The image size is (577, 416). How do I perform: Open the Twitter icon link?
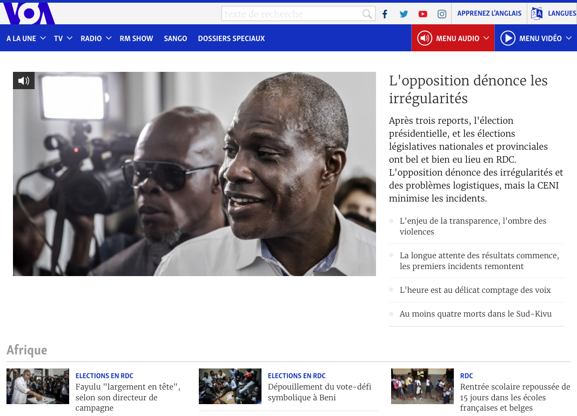pyautogui.click(x=404, y=14)
